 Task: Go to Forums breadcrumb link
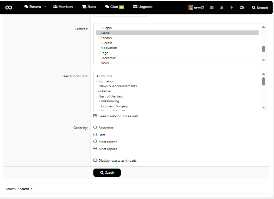click(x=11, y=189)
